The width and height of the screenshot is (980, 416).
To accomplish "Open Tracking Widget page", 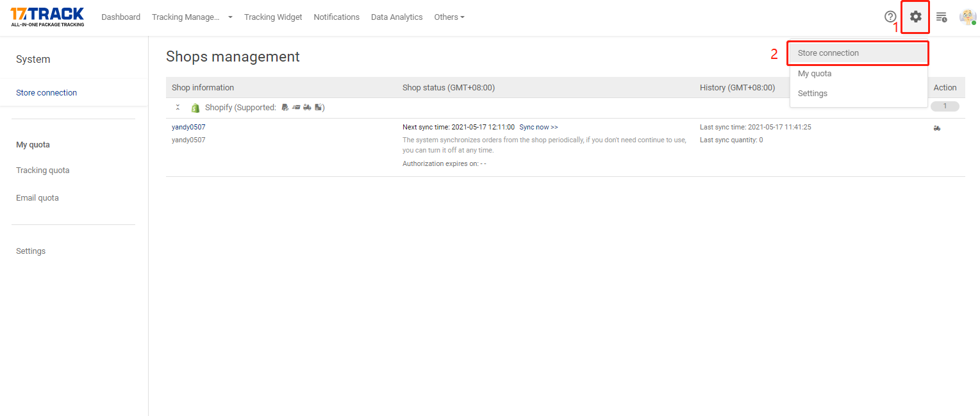I will click(273, 17).
